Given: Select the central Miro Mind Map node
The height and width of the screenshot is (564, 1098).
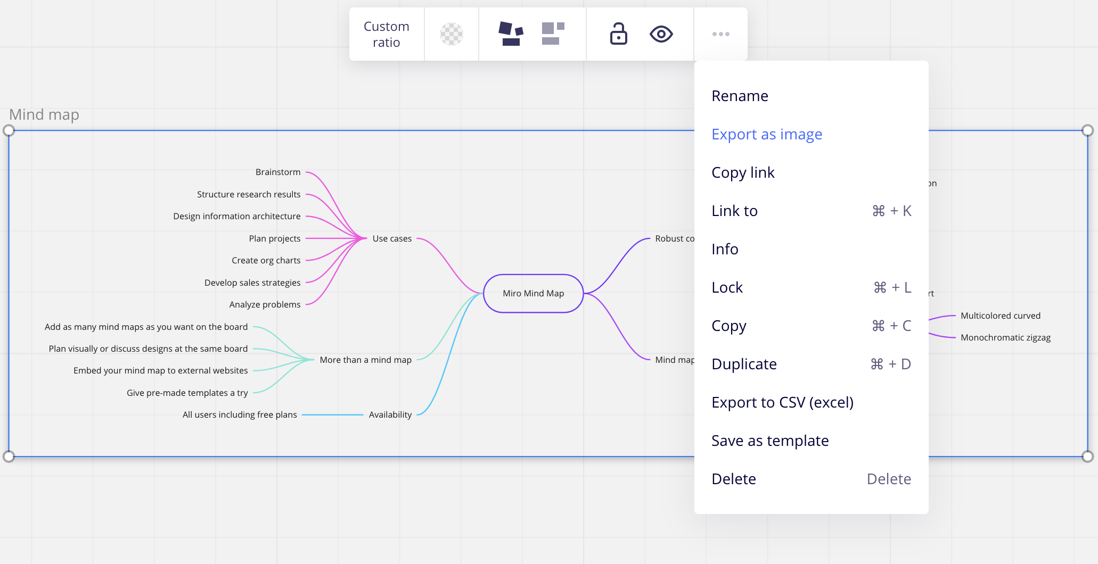Looking at the screenshot, I should (x=533, y=293).
